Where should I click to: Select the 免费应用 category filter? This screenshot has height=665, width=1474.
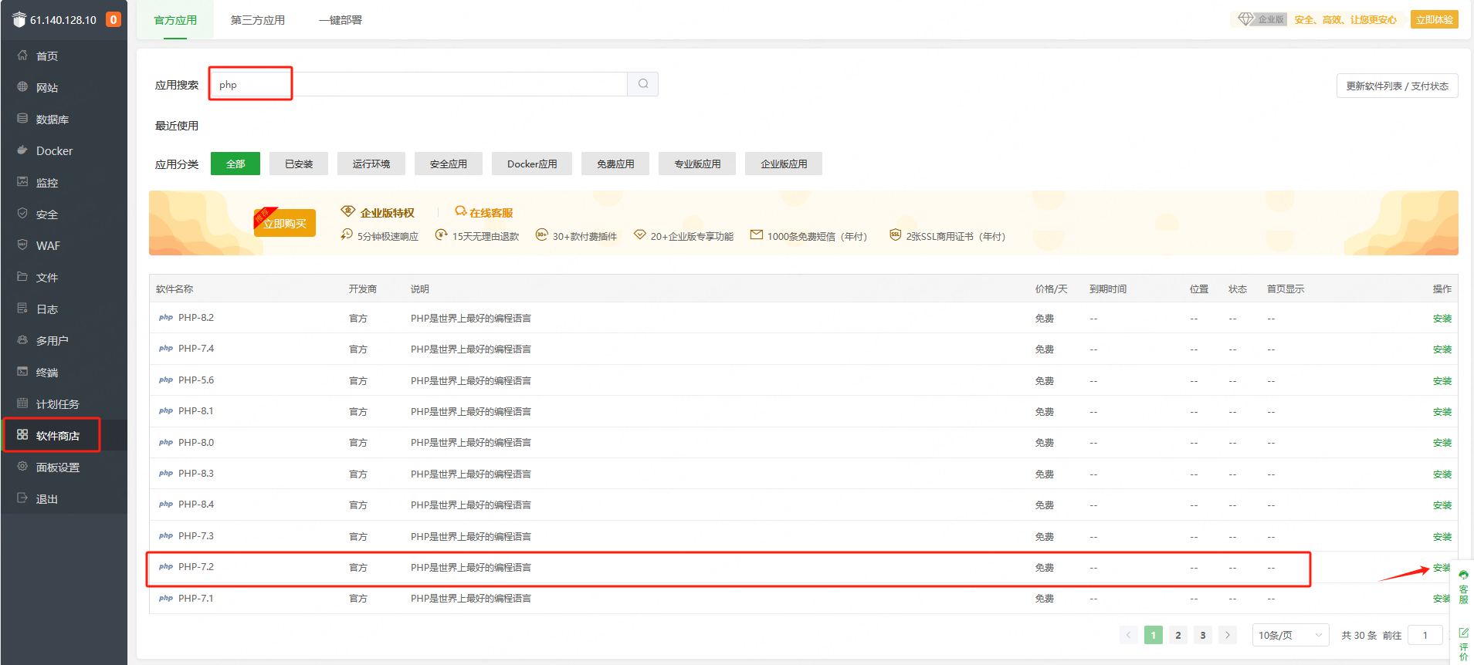615,164
